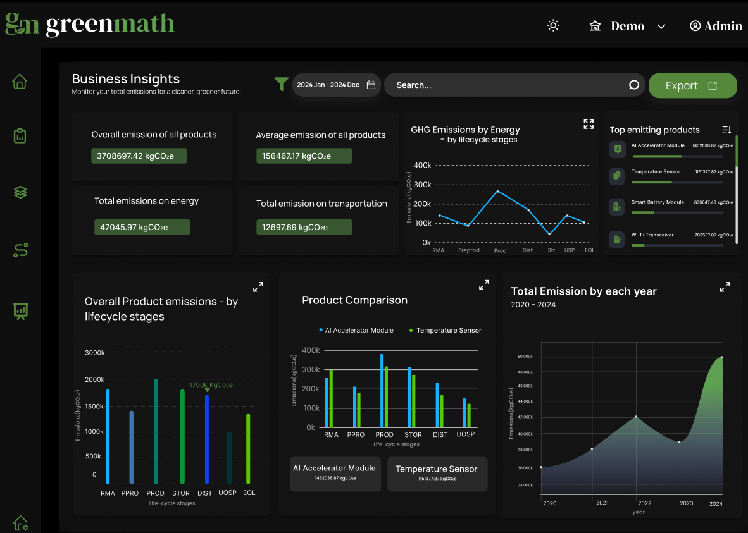Expand the GHG Emissions by Energy chart
This screenshot has width=748, height=533.
(589, 124)
